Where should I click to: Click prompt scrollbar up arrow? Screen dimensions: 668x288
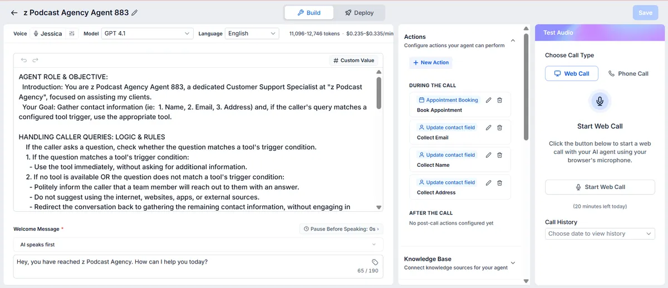379,72
